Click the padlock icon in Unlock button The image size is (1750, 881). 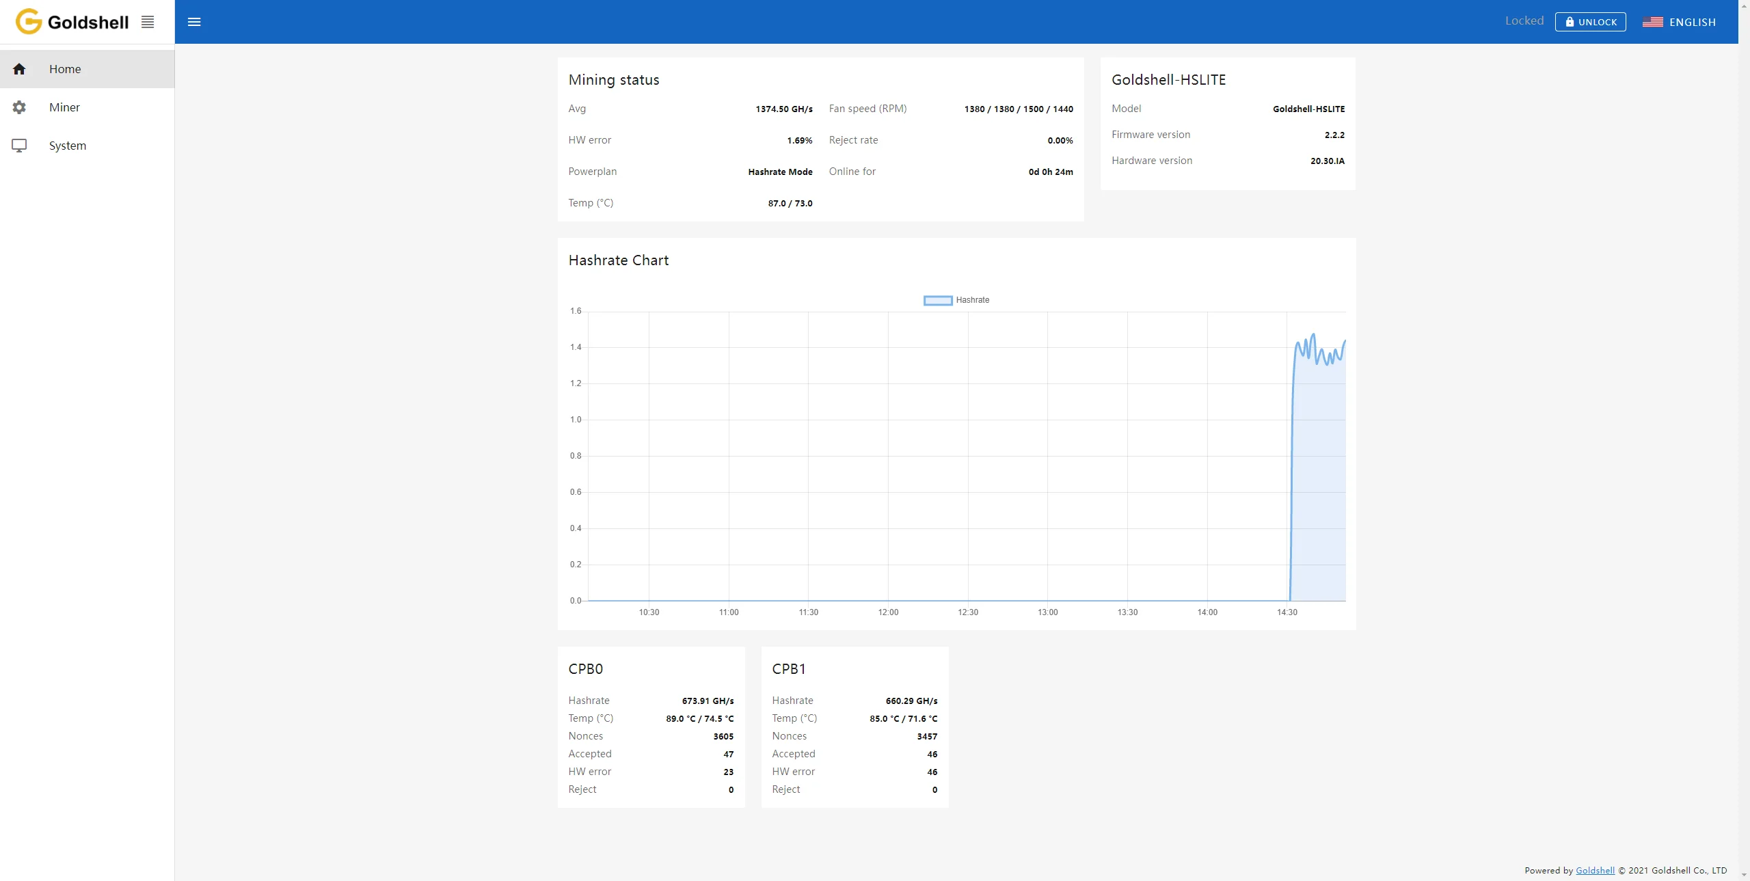[1570, 22]
